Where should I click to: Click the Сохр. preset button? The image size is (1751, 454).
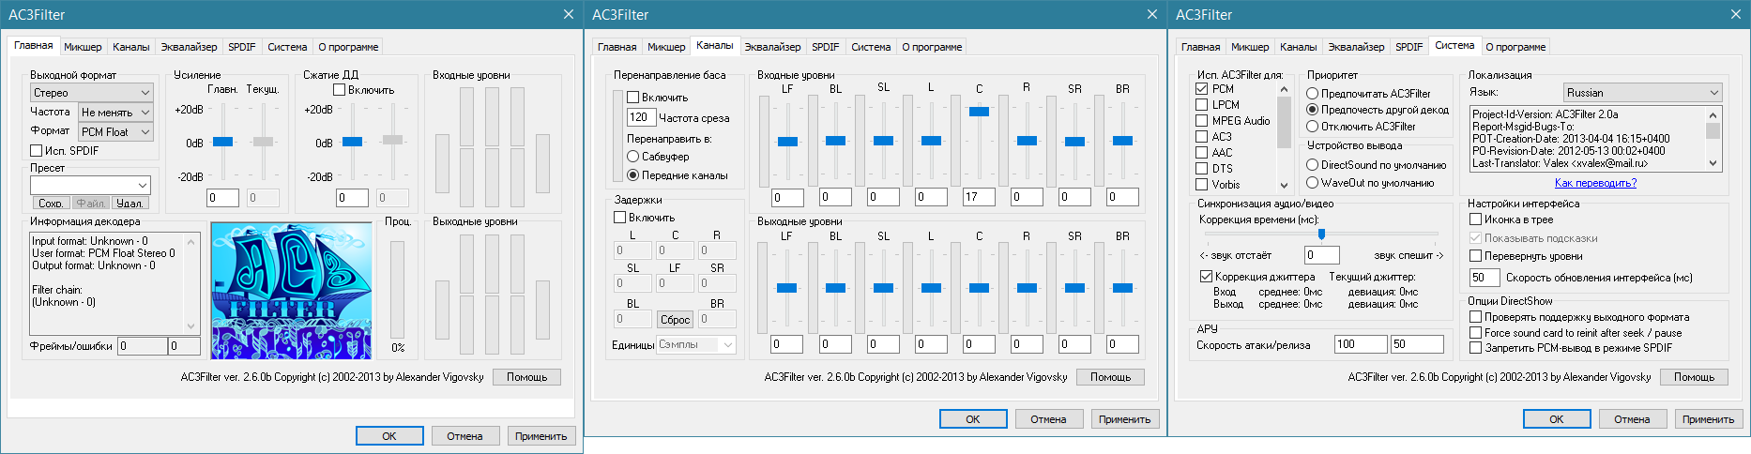pyautogui.click(x=51, y=203)
